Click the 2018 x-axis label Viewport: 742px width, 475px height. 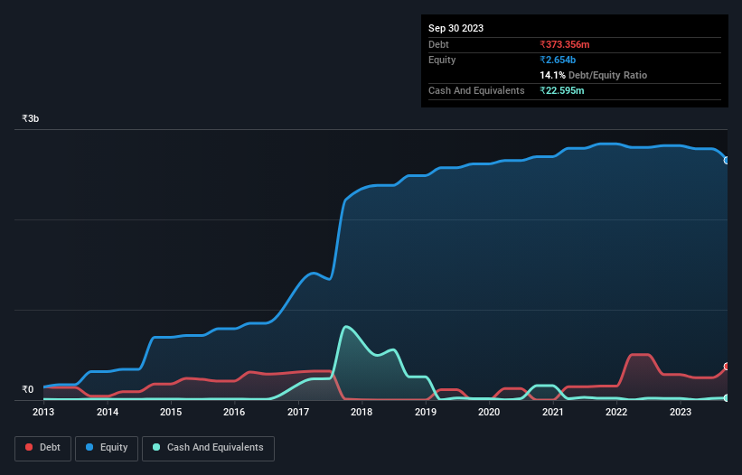tap(362, 412)
